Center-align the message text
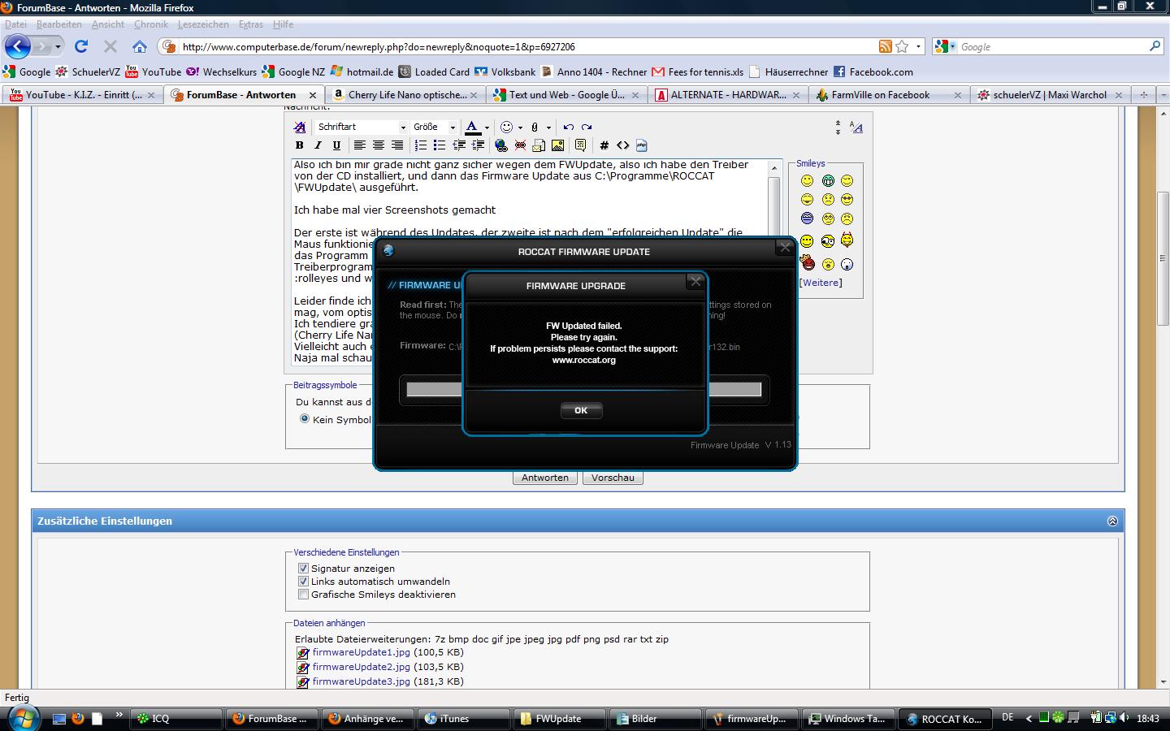 point(378,145)
